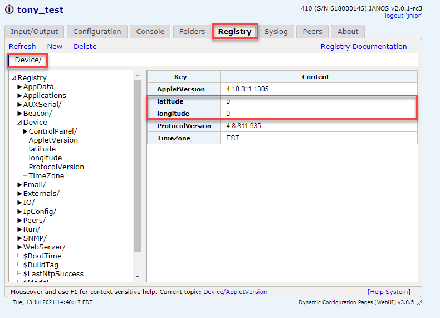The height and width of the screenshot is (318, 440).
Task: Select longitude in the tree
Action: pos(45,158)
